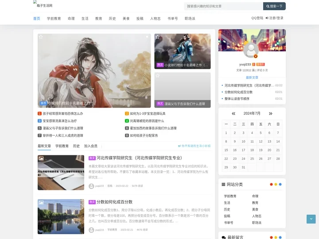
Task: Open the 命理 nav menu
Action: coord(71,19)
